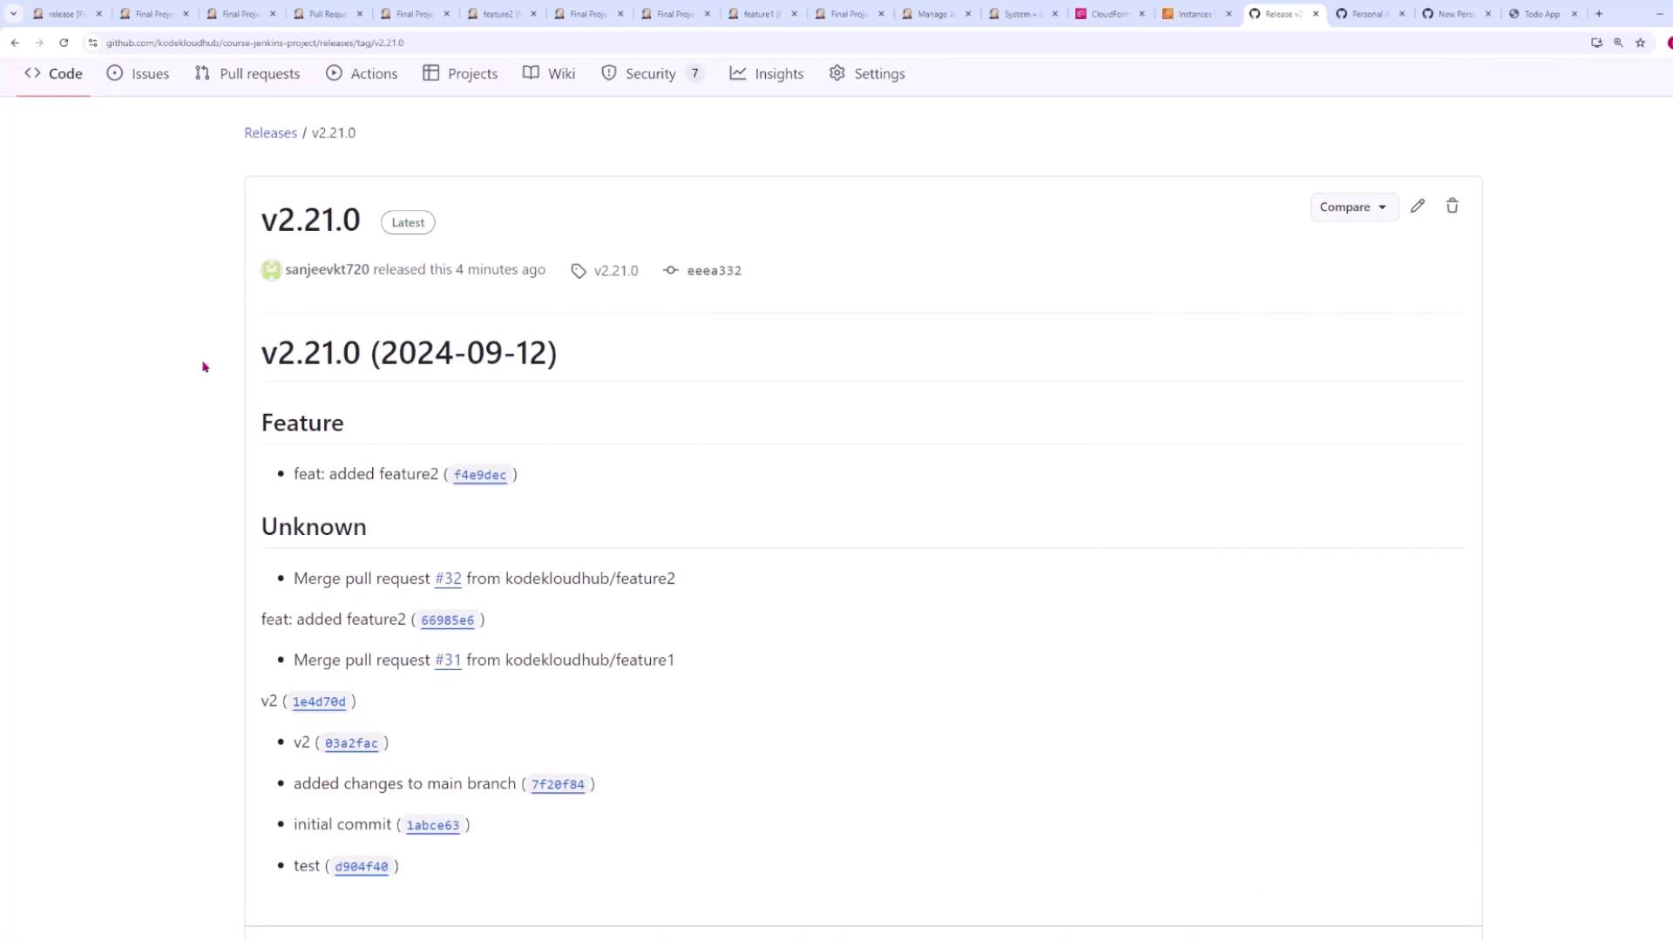The image size is (1673, 941).
Task: Click the tag icon beside v2.21.0
Action: point(579,271)
